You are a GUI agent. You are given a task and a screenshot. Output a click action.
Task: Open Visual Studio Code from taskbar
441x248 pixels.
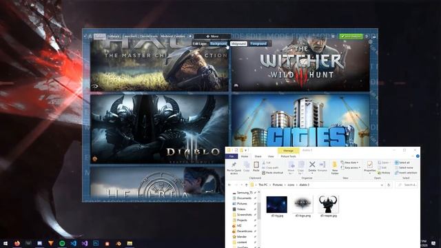click(x=74, y=243)
